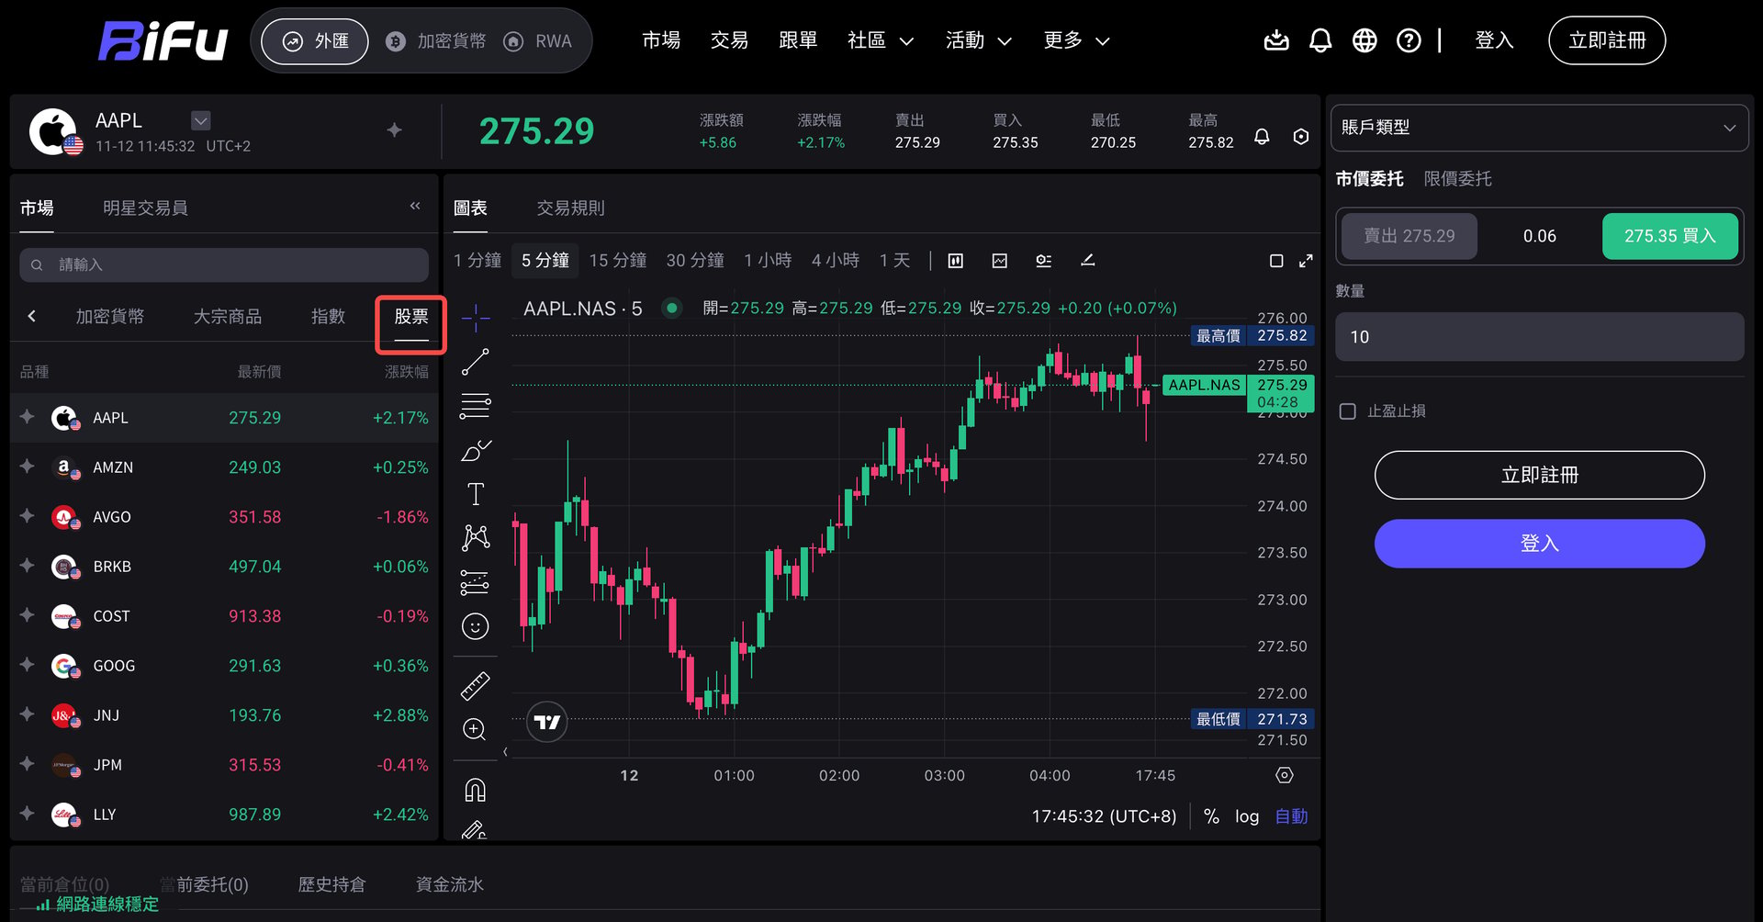Select the 加密貨幣 market category tab

click(x=110, y=317)
